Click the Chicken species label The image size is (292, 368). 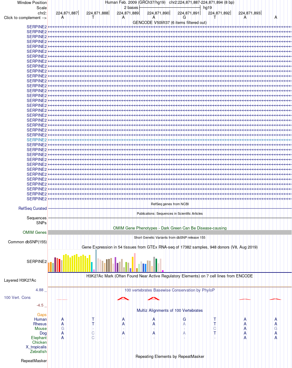point(39,343)
